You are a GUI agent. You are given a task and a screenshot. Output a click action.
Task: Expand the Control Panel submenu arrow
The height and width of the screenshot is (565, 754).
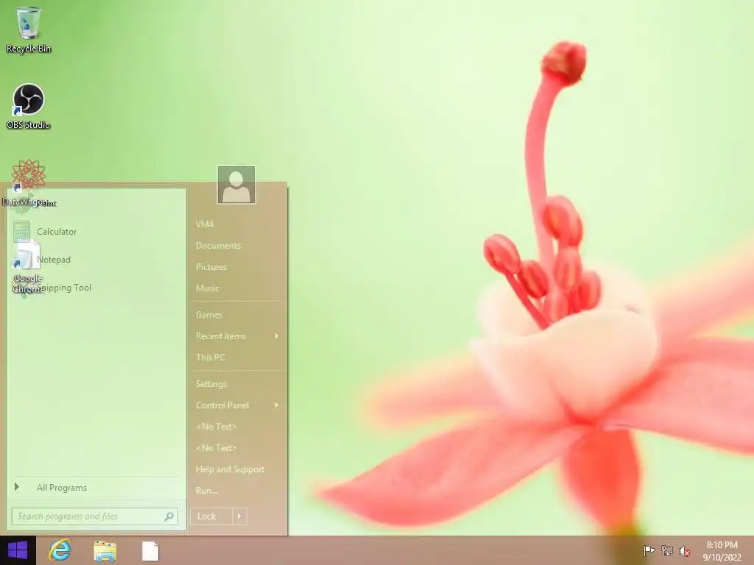coord(277,405)
